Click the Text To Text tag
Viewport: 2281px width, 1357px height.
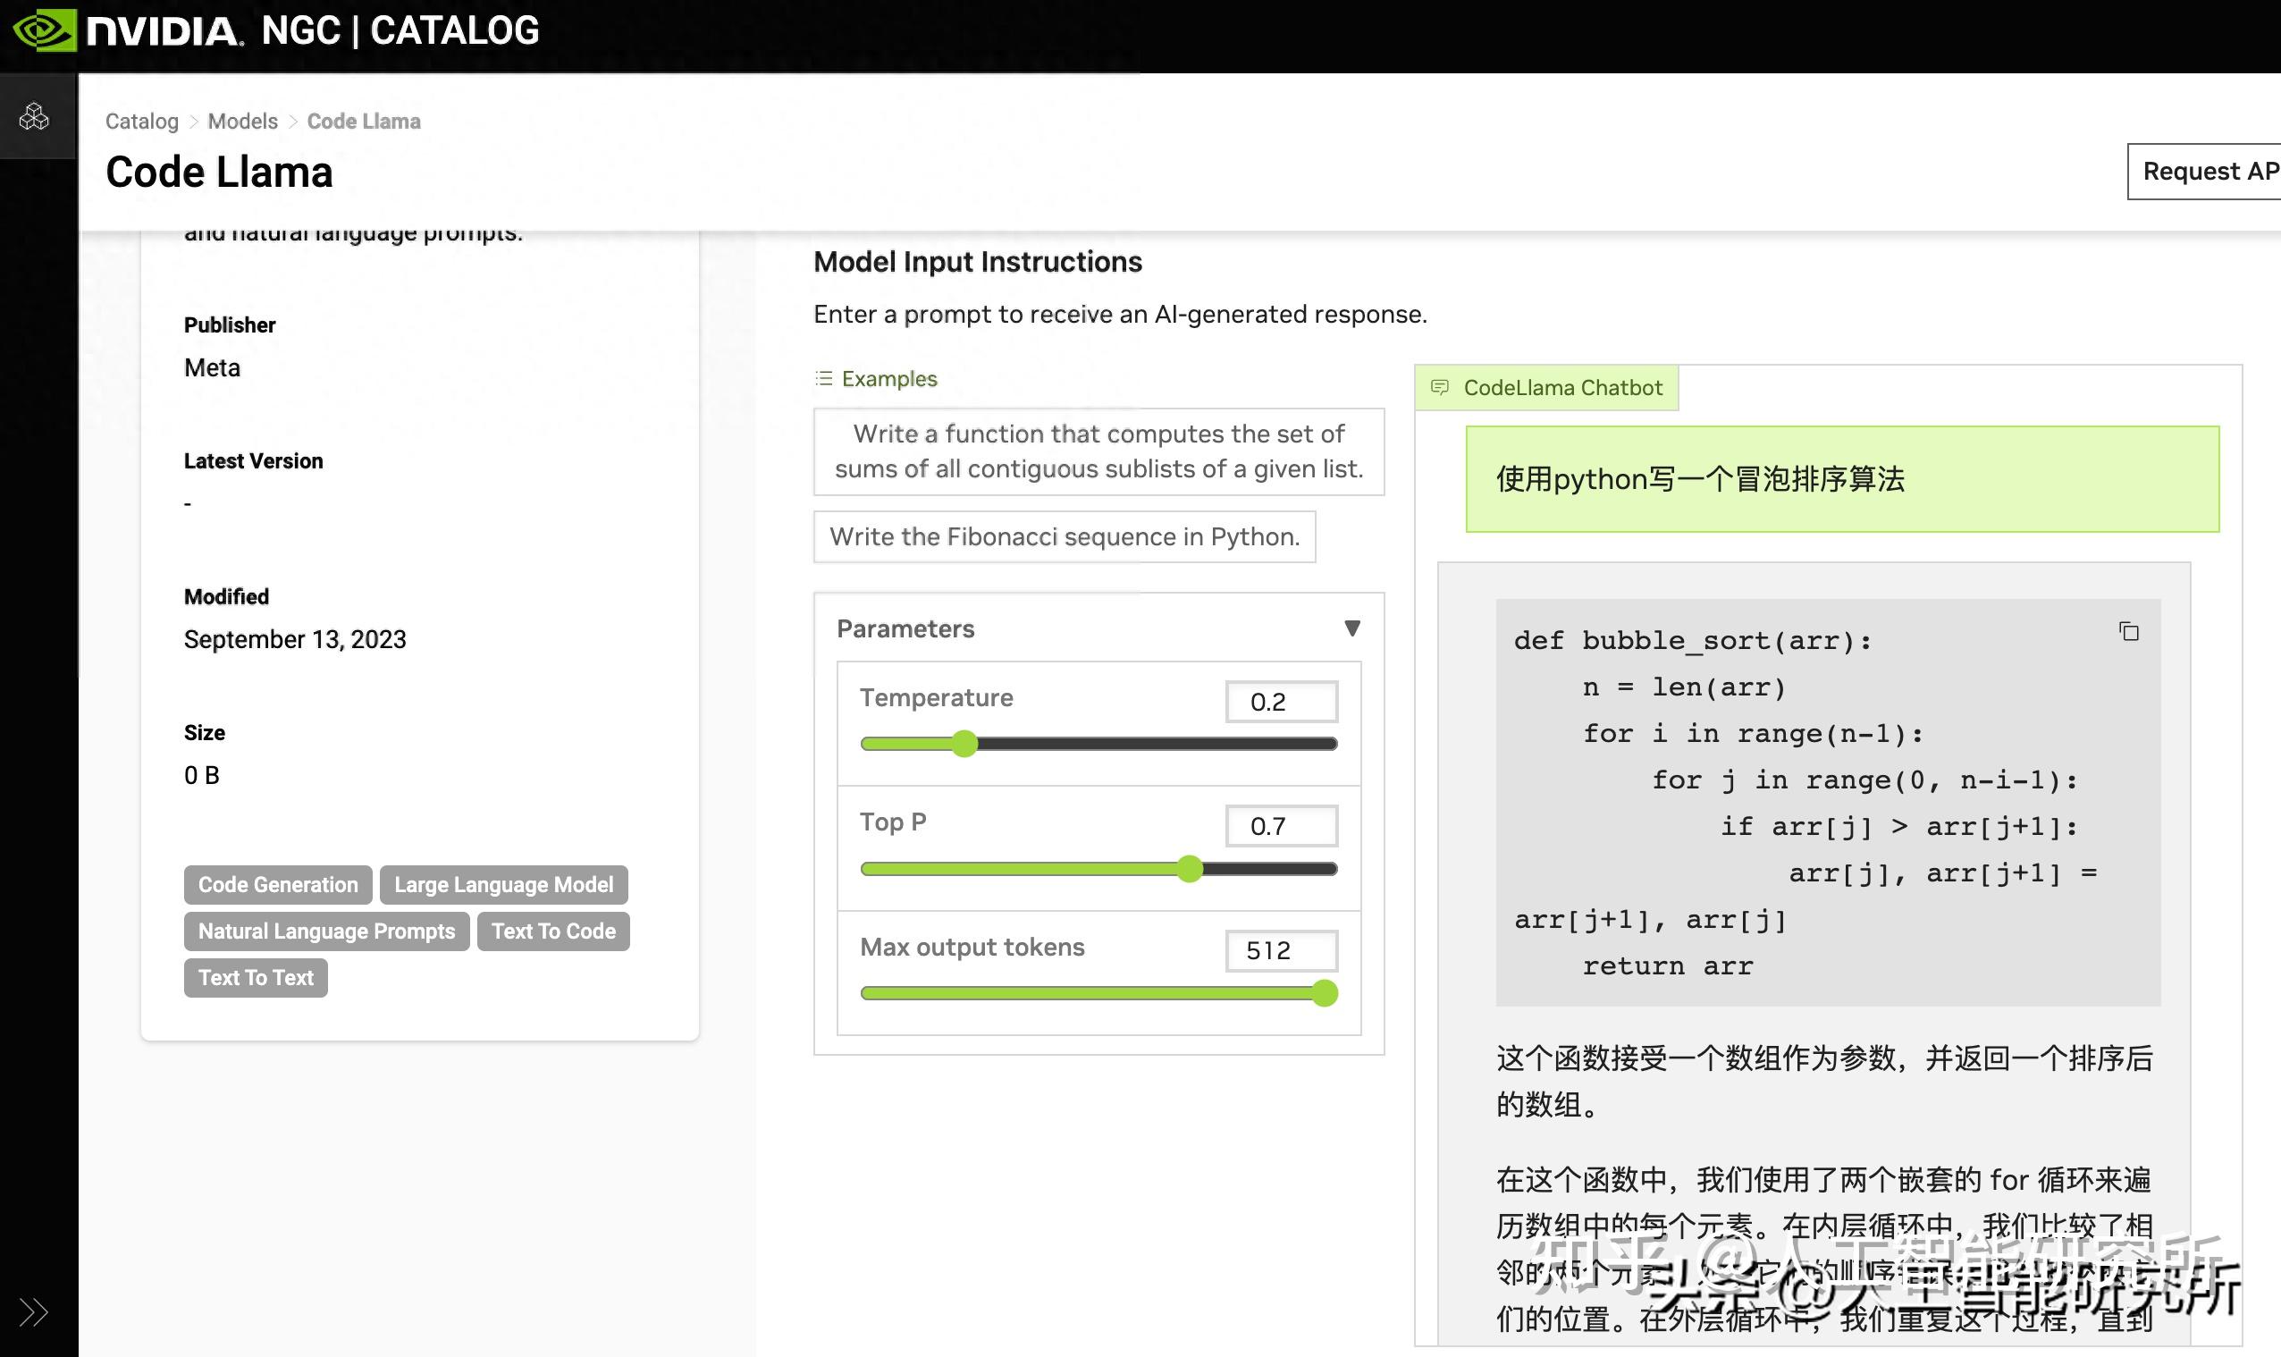pyautogui.click(x=256, y=977)
